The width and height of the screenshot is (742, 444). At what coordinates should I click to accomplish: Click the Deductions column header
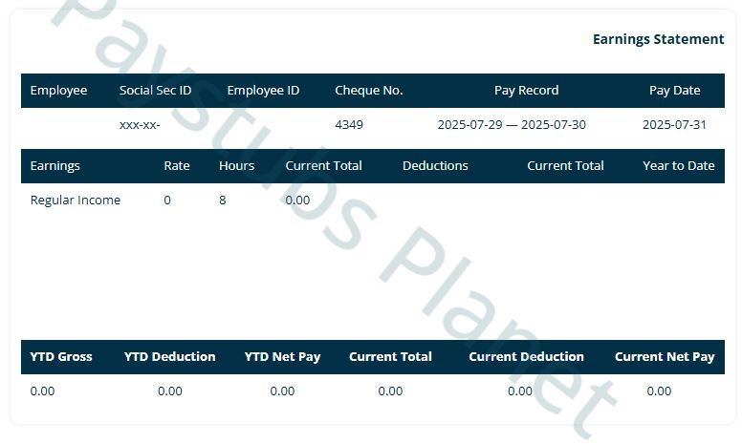[x=435, y=166]
